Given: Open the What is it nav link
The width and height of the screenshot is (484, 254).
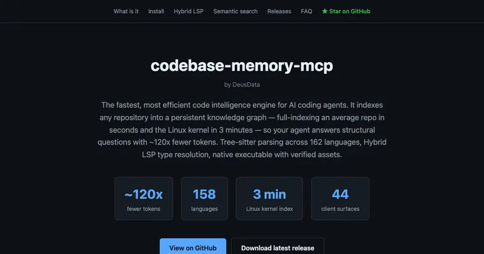Looking at the screenshot, I should [126, 11].
